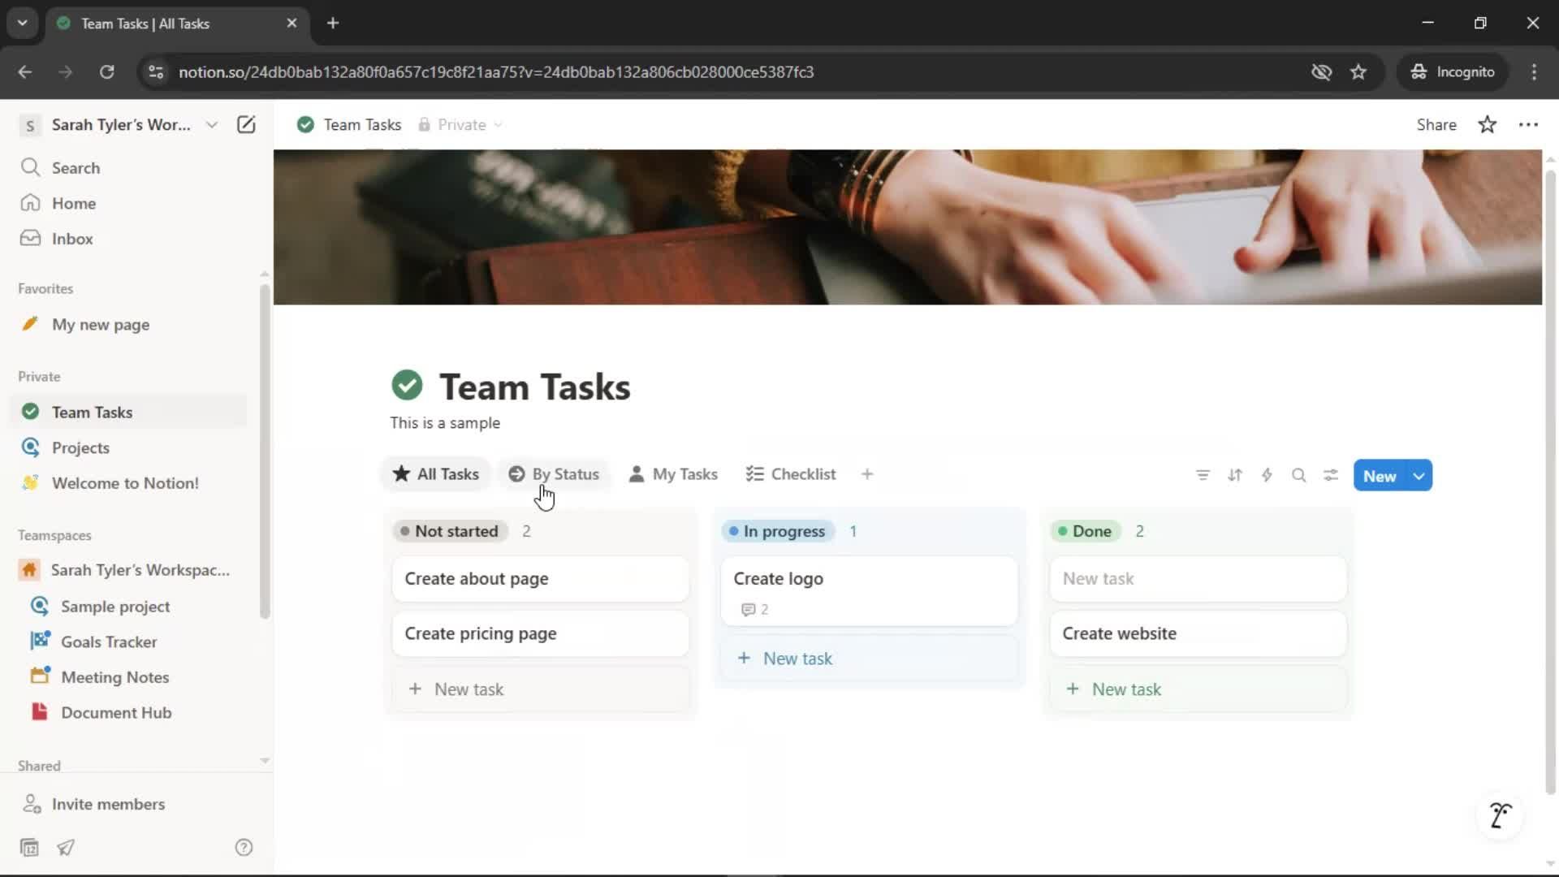The width and height of the screenshot is (1559, 877).
Task: Switch to the My Tasks view tab
Action: coord(673,474)
